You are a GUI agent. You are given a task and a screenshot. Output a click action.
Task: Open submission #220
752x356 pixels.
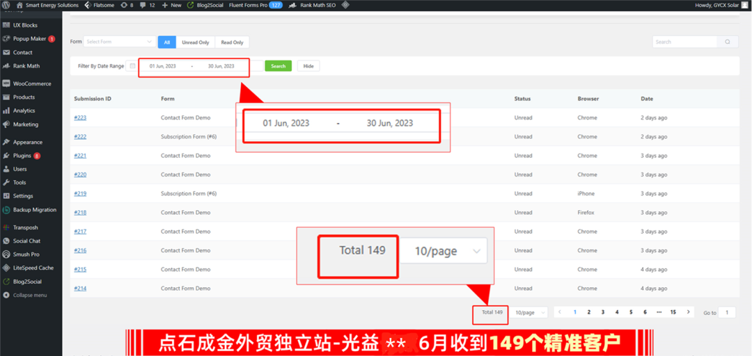[x=80, y=175]
